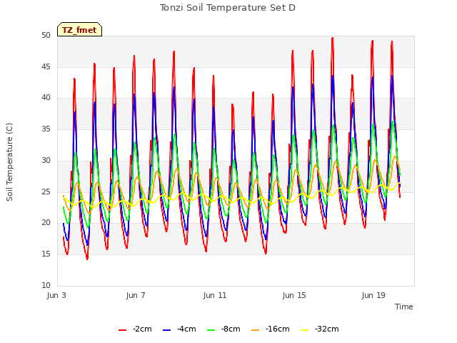Click the Jun 11 x-axis tick label
Screen dimensions: 457x343
pos(215,295)
